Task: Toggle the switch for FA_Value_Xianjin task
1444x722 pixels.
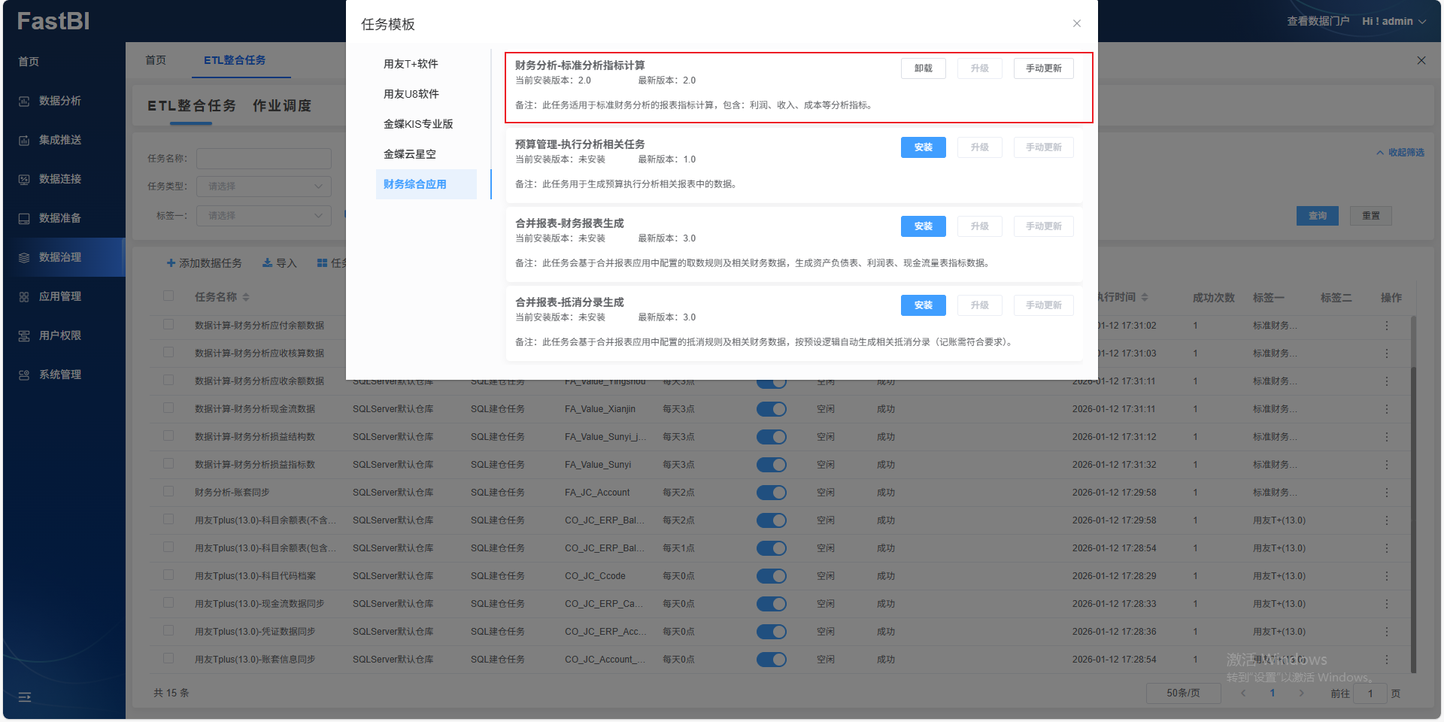Action: (771, 409)
